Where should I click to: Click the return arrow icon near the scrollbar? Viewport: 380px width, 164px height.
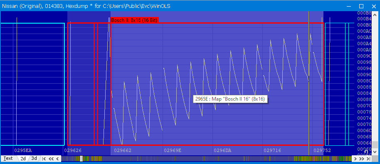click(366, 152)
